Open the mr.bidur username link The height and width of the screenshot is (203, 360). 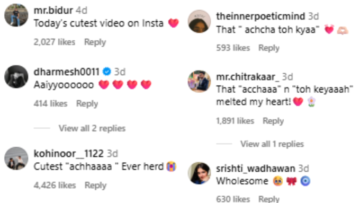point(53,11)
